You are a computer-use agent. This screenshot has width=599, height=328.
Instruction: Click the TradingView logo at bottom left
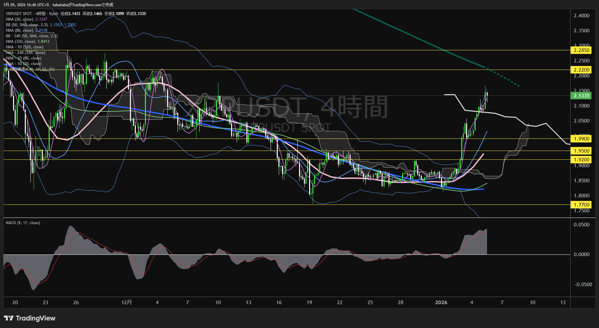29,318
